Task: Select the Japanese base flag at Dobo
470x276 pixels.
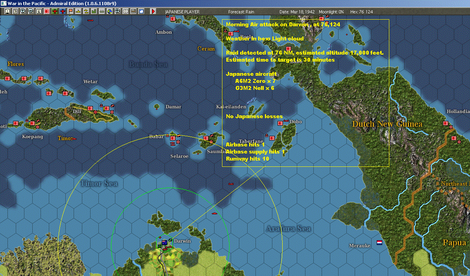Action: 280,123
